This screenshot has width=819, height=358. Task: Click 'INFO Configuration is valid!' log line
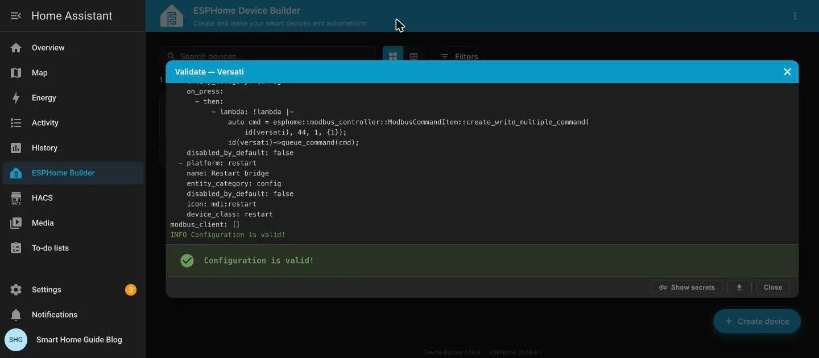tap(227, 234)
